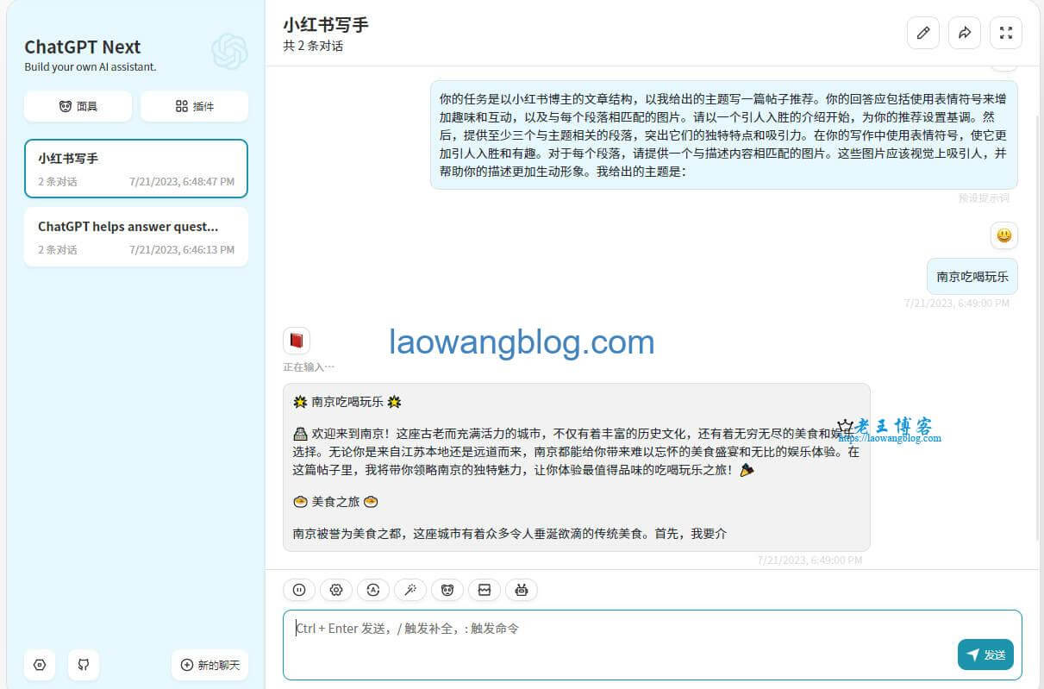Click the ChatGPT Next heading
This screenshot has width=1044, height=689.
(x=83, y=47)
